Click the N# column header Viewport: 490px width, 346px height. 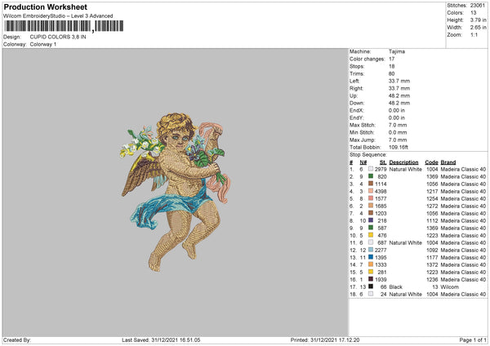pyautogui.click(x=363, y=162)
